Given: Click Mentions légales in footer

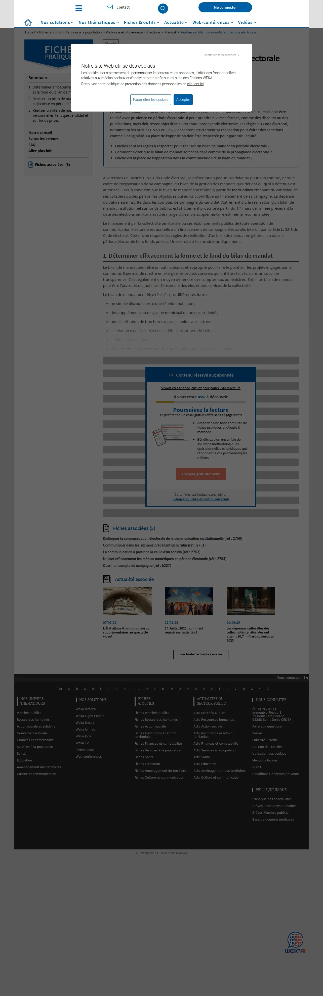Looking at the screenshot, I should (x=265, y=760).
